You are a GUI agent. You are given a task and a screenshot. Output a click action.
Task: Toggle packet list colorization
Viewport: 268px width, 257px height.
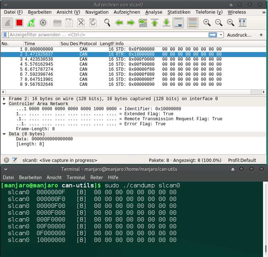coord(193,23)
